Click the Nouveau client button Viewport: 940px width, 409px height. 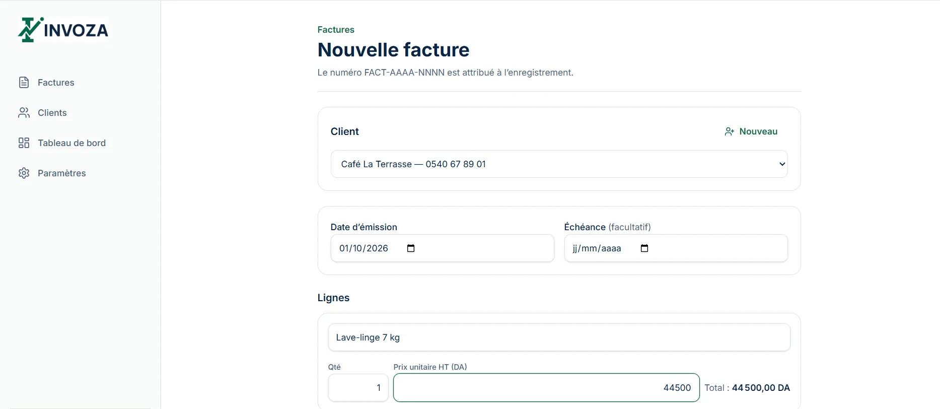point(751,131)
